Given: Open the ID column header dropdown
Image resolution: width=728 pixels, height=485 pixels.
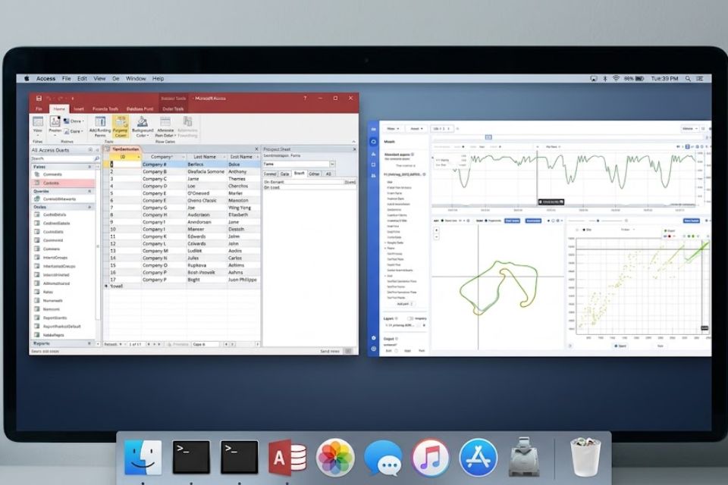Looking at the screenshot, I should [x=138, y=157].
